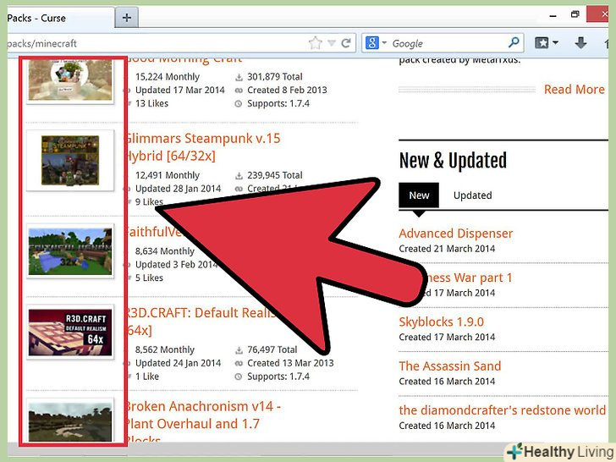Open Broken Anachronism v14 link
Image resolution: width=616 pixels, height=462 pixels.
coord(203,423)
